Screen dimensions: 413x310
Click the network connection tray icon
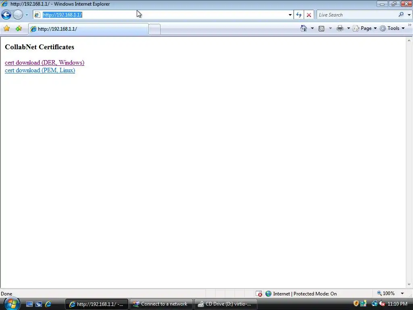[374, 304]
